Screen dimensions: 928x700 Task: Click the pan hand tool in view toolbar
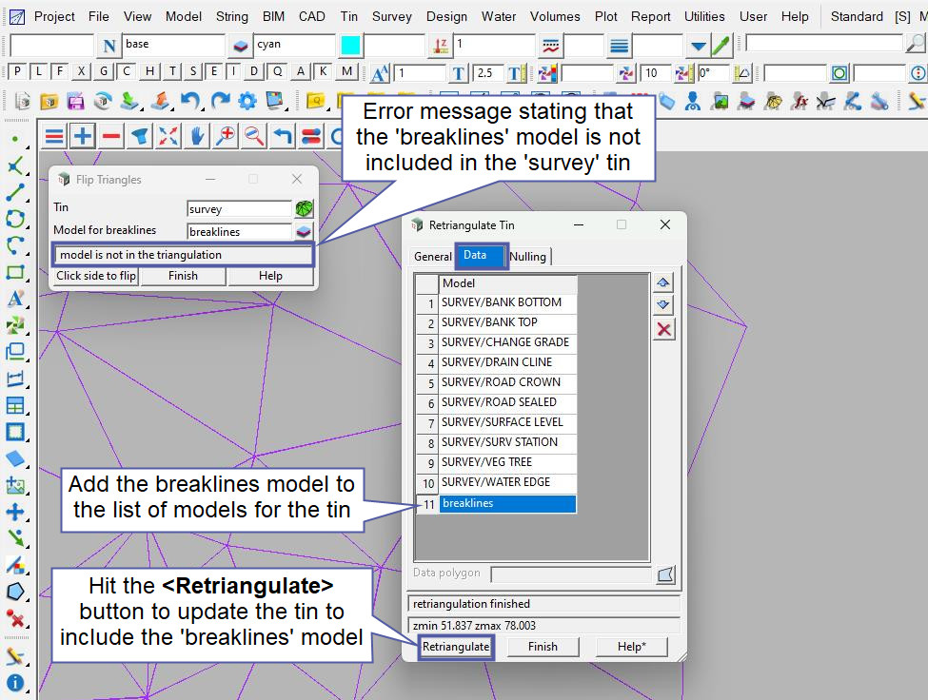197,136
